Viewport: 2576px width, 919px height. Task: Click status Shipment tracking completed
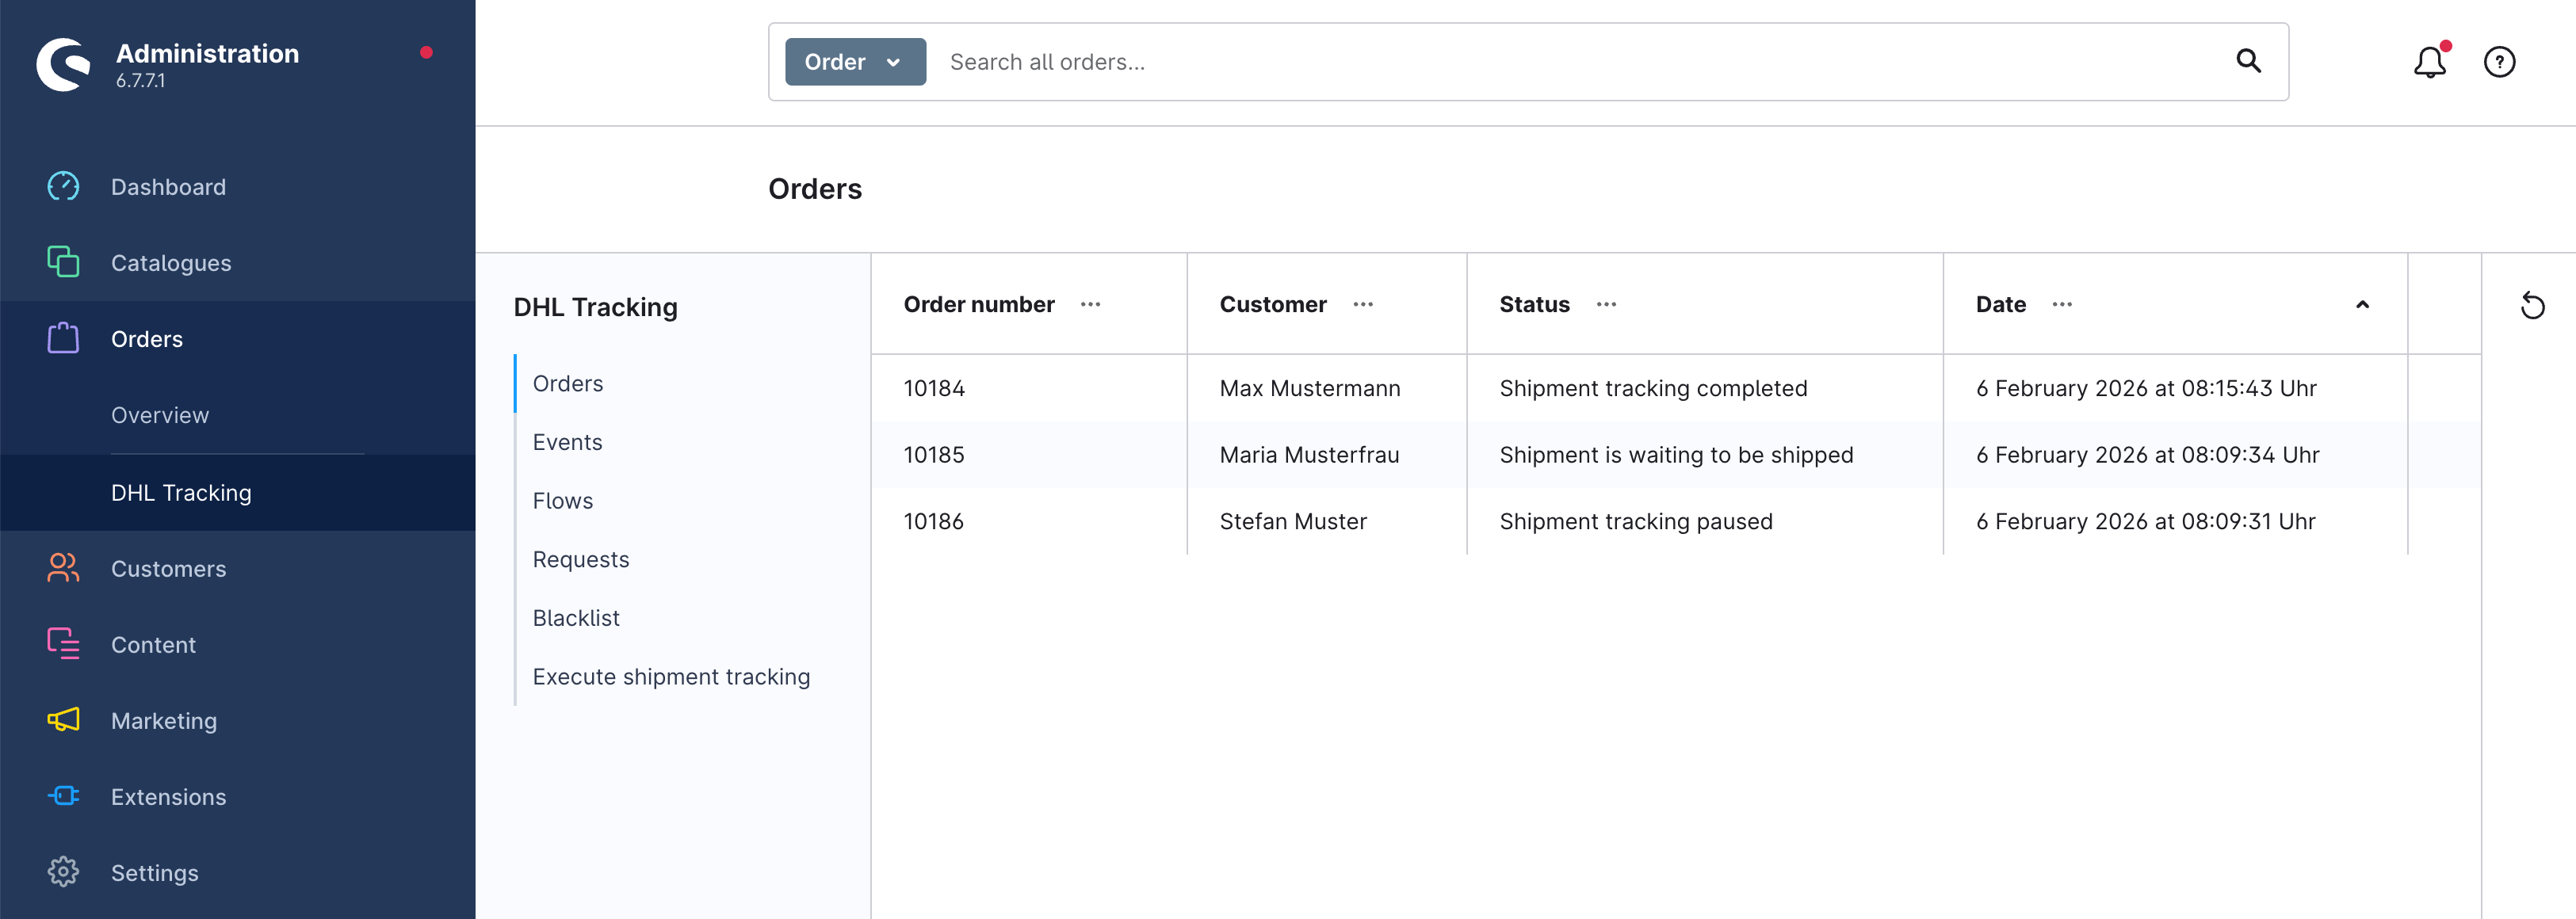(x=1653, y=388)
